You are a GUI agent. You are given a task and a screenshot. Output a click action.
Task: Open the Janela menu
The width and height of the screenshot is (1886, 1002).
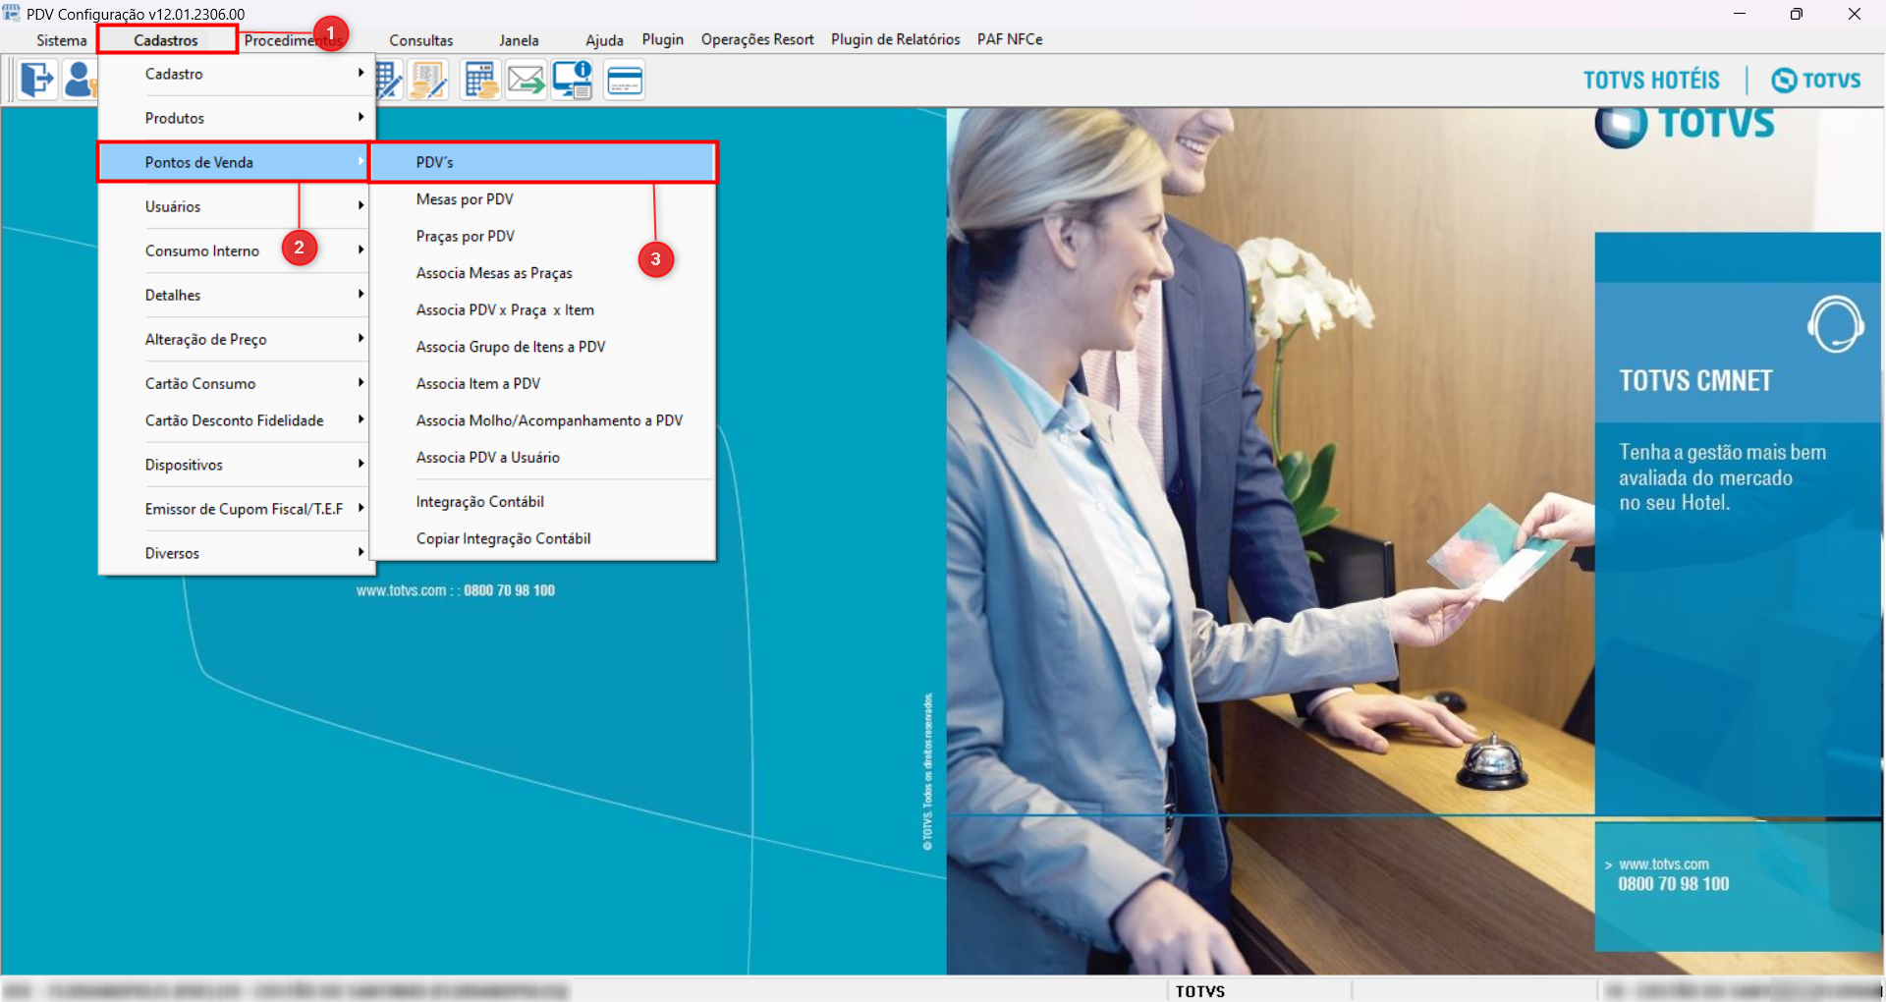click(x=519, y=40)
